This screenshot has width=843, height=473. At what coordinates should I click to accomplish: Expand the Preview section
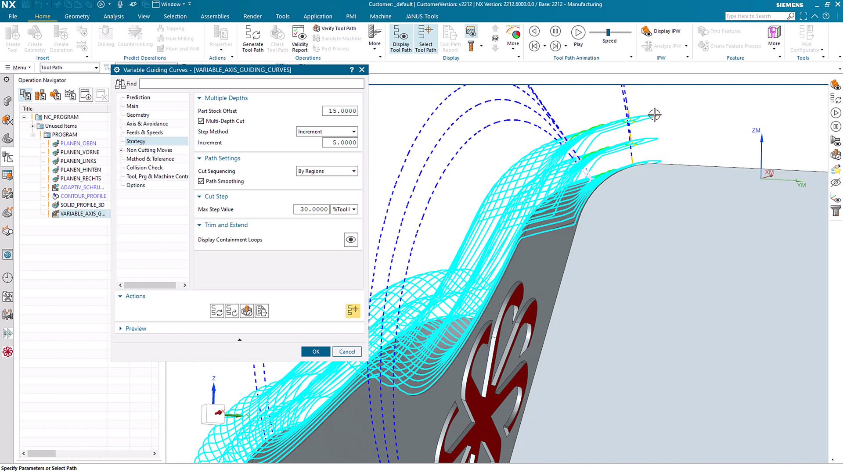(120, 329)
